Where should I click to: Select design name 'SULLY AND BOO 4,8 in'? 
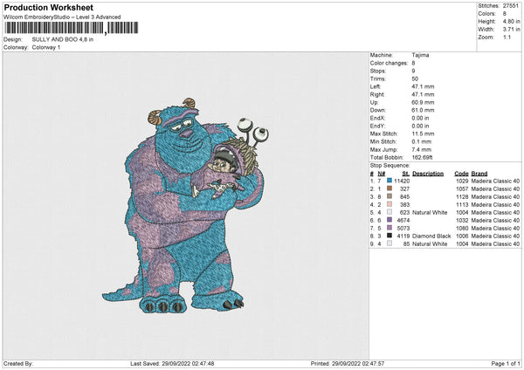tap(63, 39)
